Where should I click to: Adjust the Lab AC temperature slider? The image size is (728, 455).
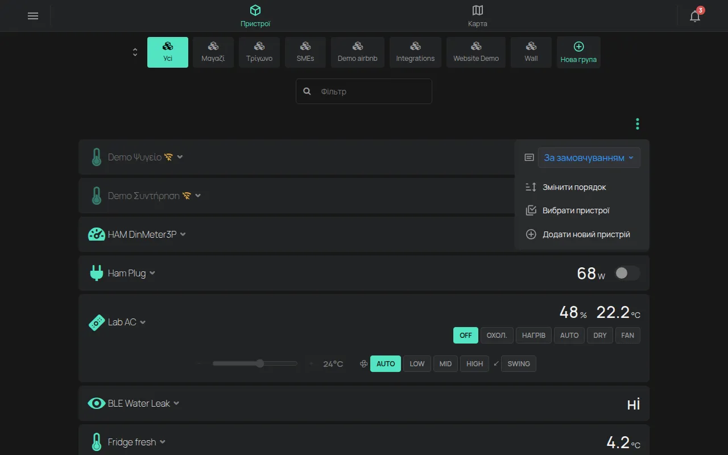255,363
